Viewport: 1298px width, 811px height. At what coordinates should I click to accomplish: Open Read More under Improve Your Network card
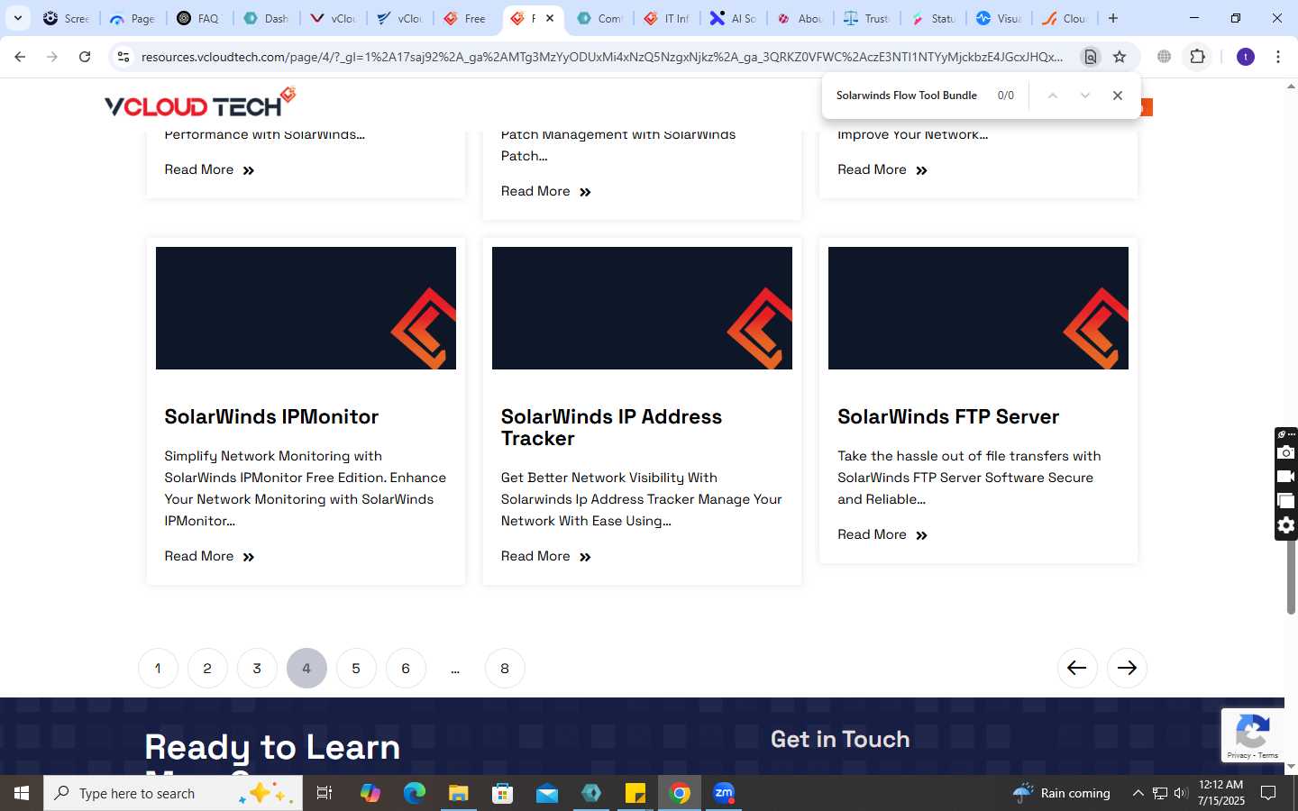[x=882, y=170]
